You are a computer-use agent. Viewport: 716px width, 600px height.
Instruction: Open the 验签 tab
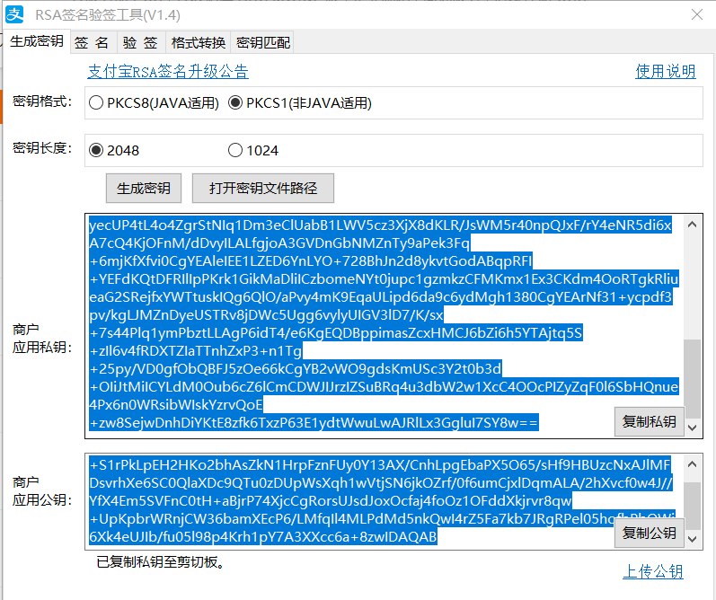point(141,43)
